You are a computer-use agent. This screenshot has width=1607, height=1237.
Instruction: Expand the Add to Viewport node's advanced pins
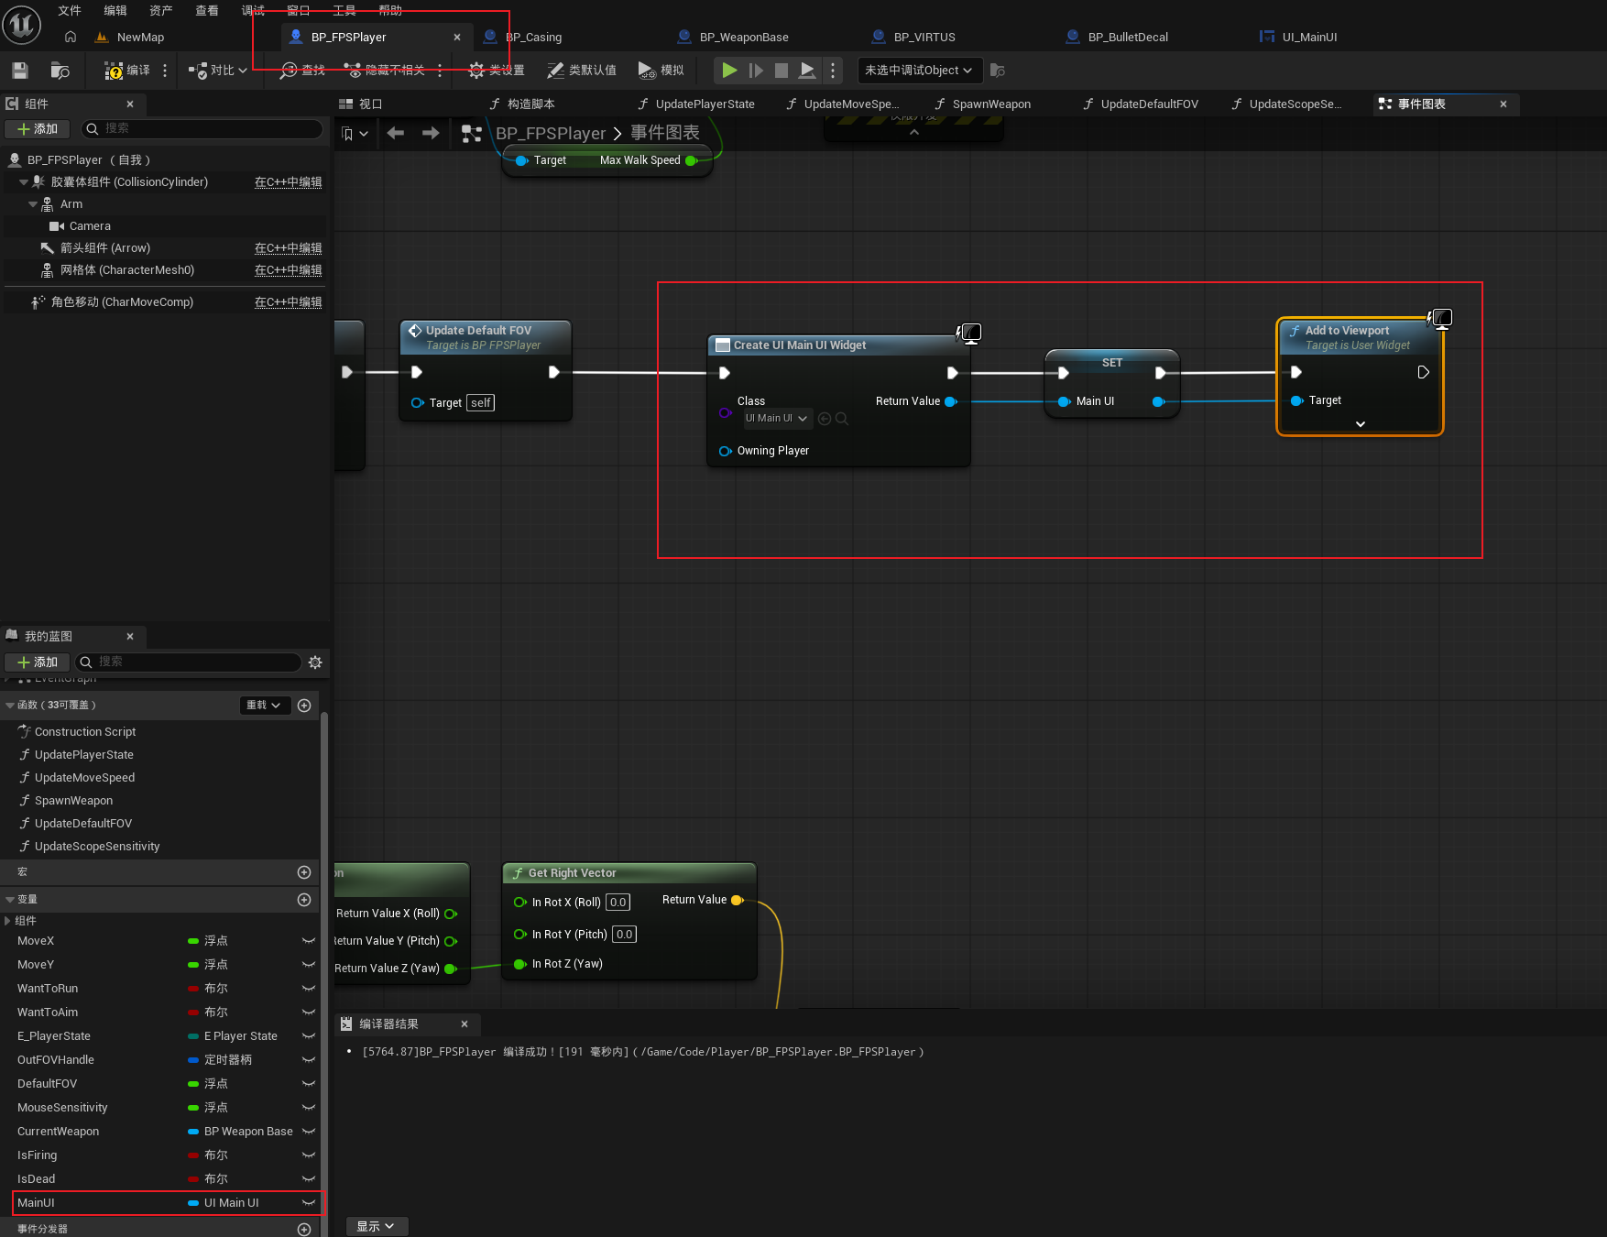[1361, 424]
